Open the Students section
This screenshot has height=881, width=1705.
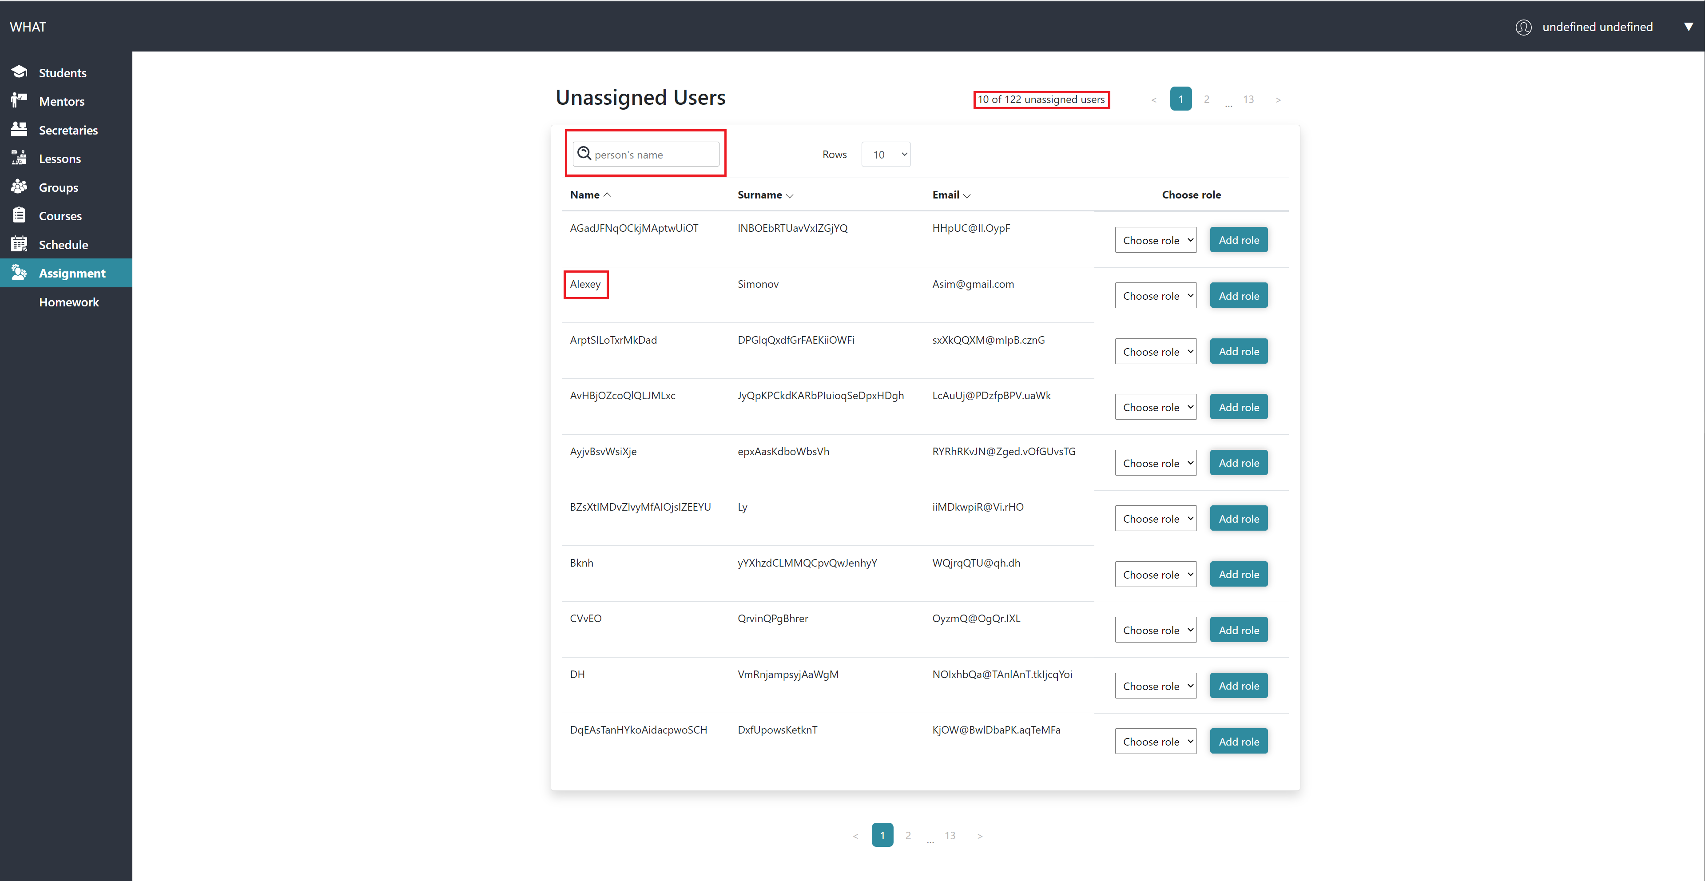tap(62, 72)
